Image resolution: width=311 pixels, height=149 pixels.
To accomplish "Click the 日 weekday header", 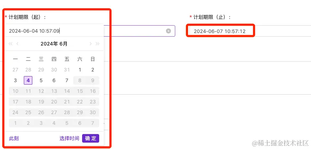I will 93,59.
